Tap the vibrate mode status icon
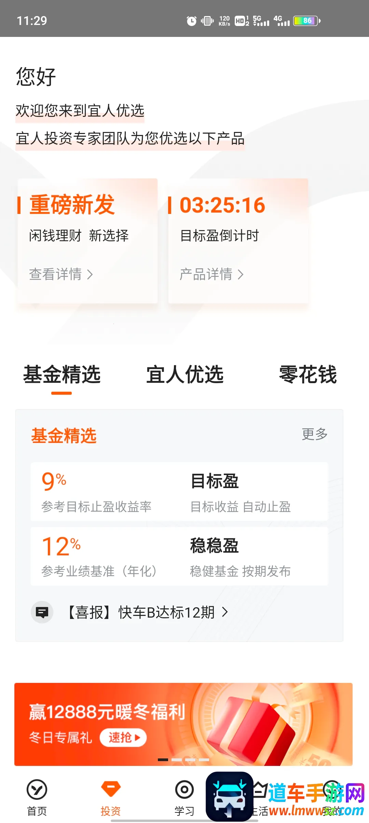369x823 pixels. point(207,21)
